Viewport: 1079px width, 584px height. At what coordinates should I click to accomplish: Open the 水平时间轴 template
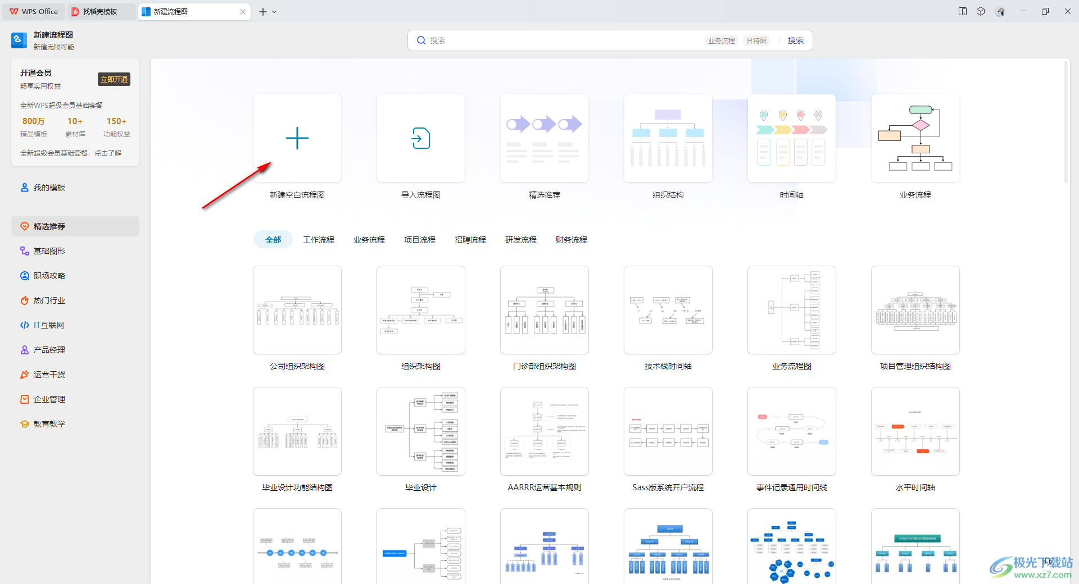coord(915,431)
